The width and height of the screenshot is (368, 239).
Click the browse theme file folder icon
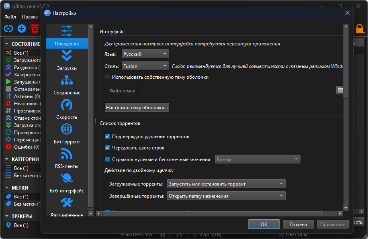tap(340, 90)
